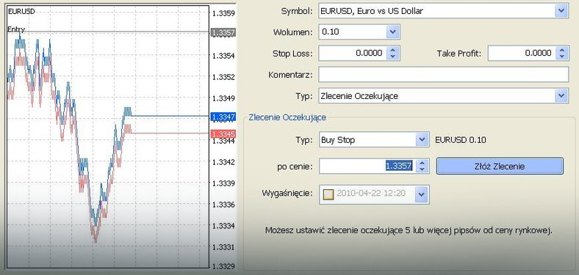
Task: Click the 1.3339 price axis label
Action: [x=224, y=183]
